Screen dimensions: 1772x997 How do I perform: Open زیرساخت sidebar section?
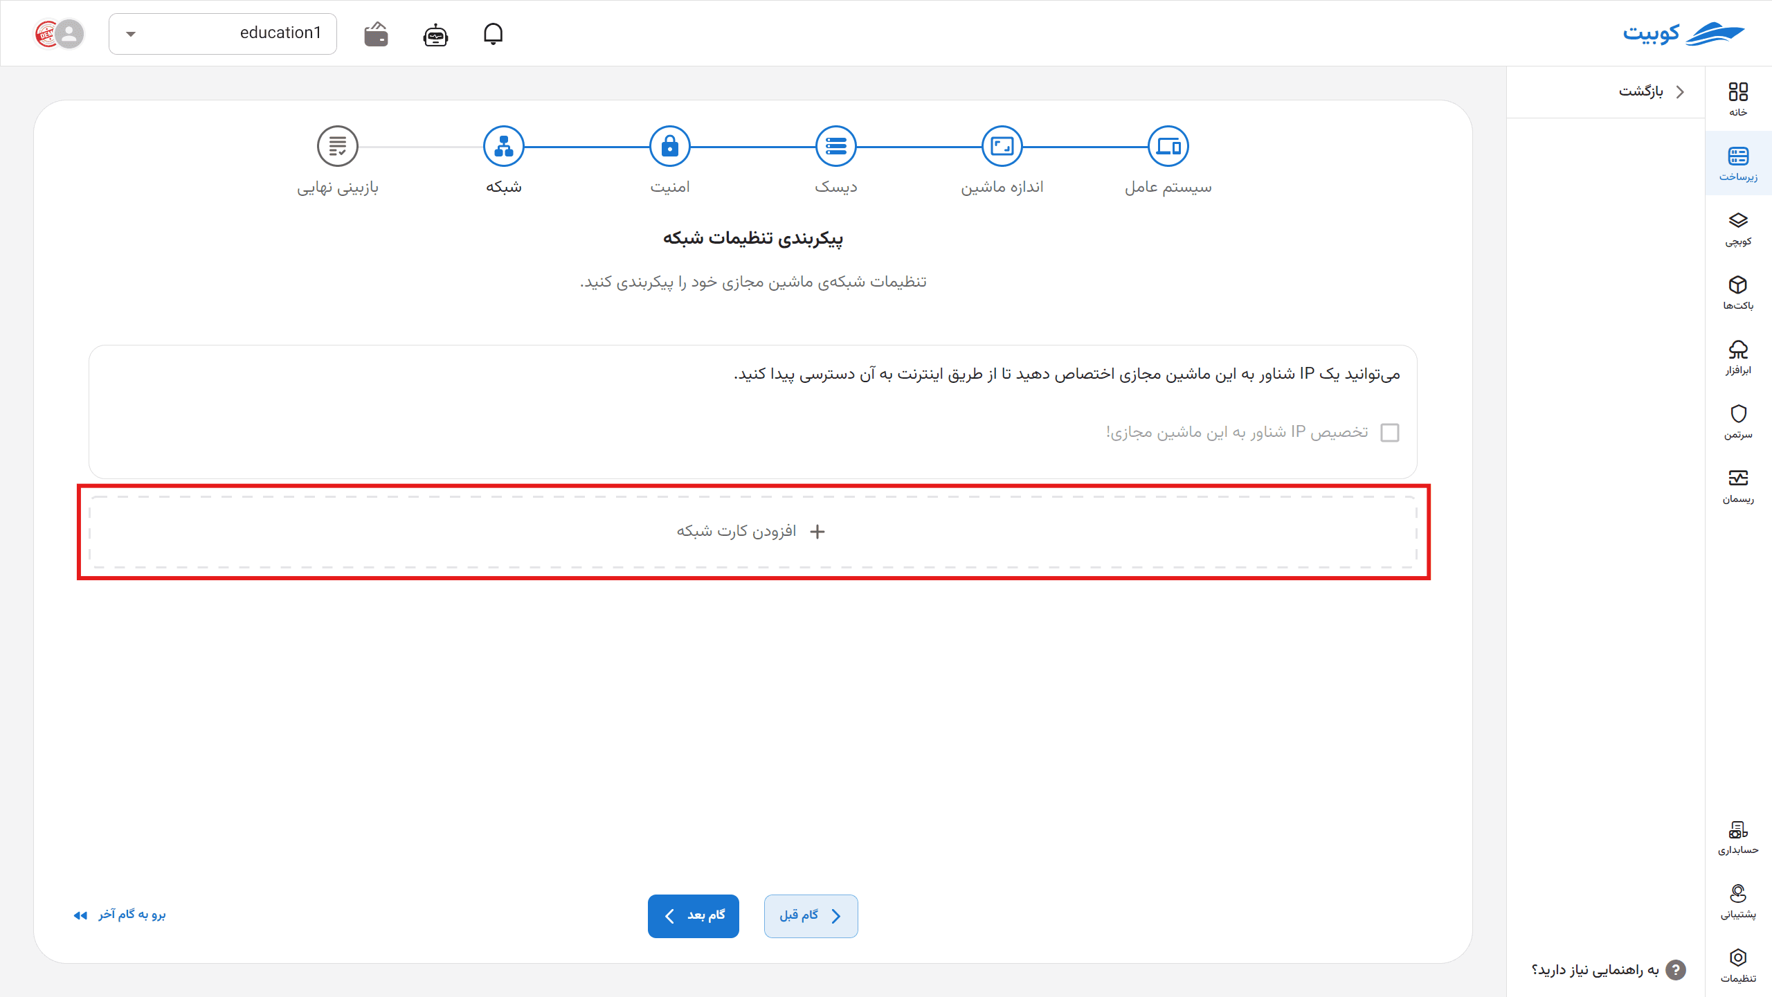[1738, 163]
